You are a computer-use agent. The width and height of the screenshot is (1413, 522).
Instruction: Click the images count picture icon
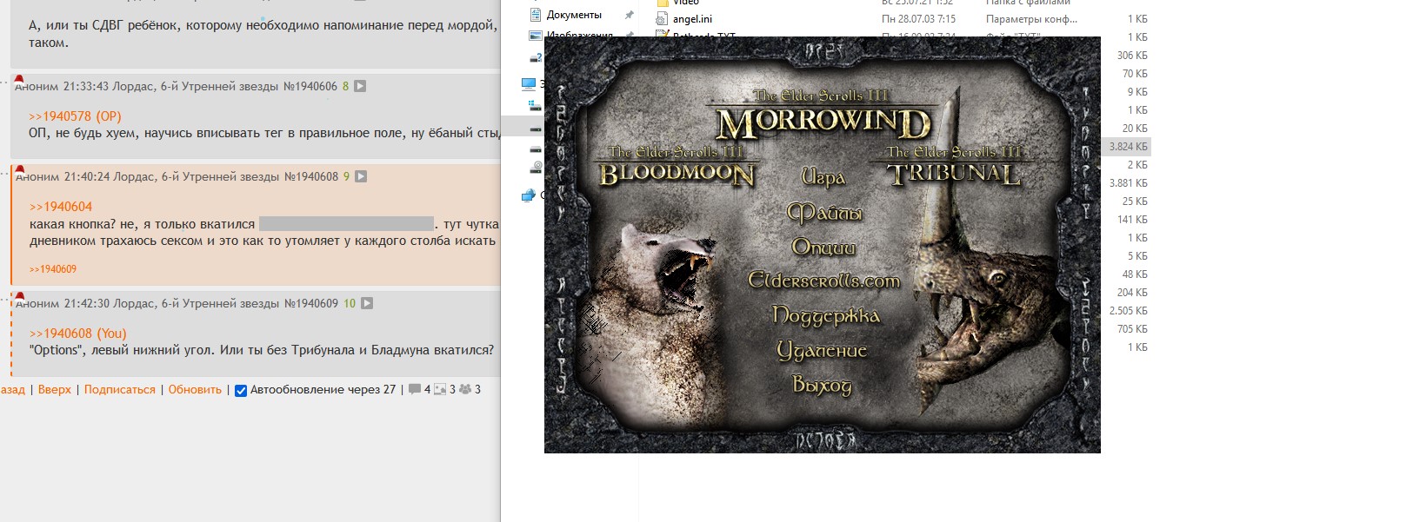tap(440, 390)
